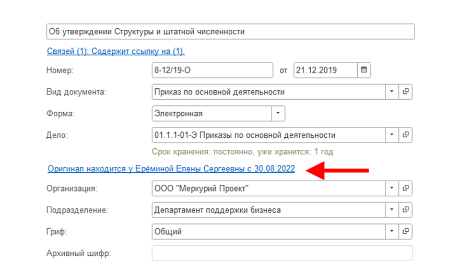The height and width of the screenshot is (261, 470).
Task: Select the date field 21.12.2019
Action: coord(325,70)
